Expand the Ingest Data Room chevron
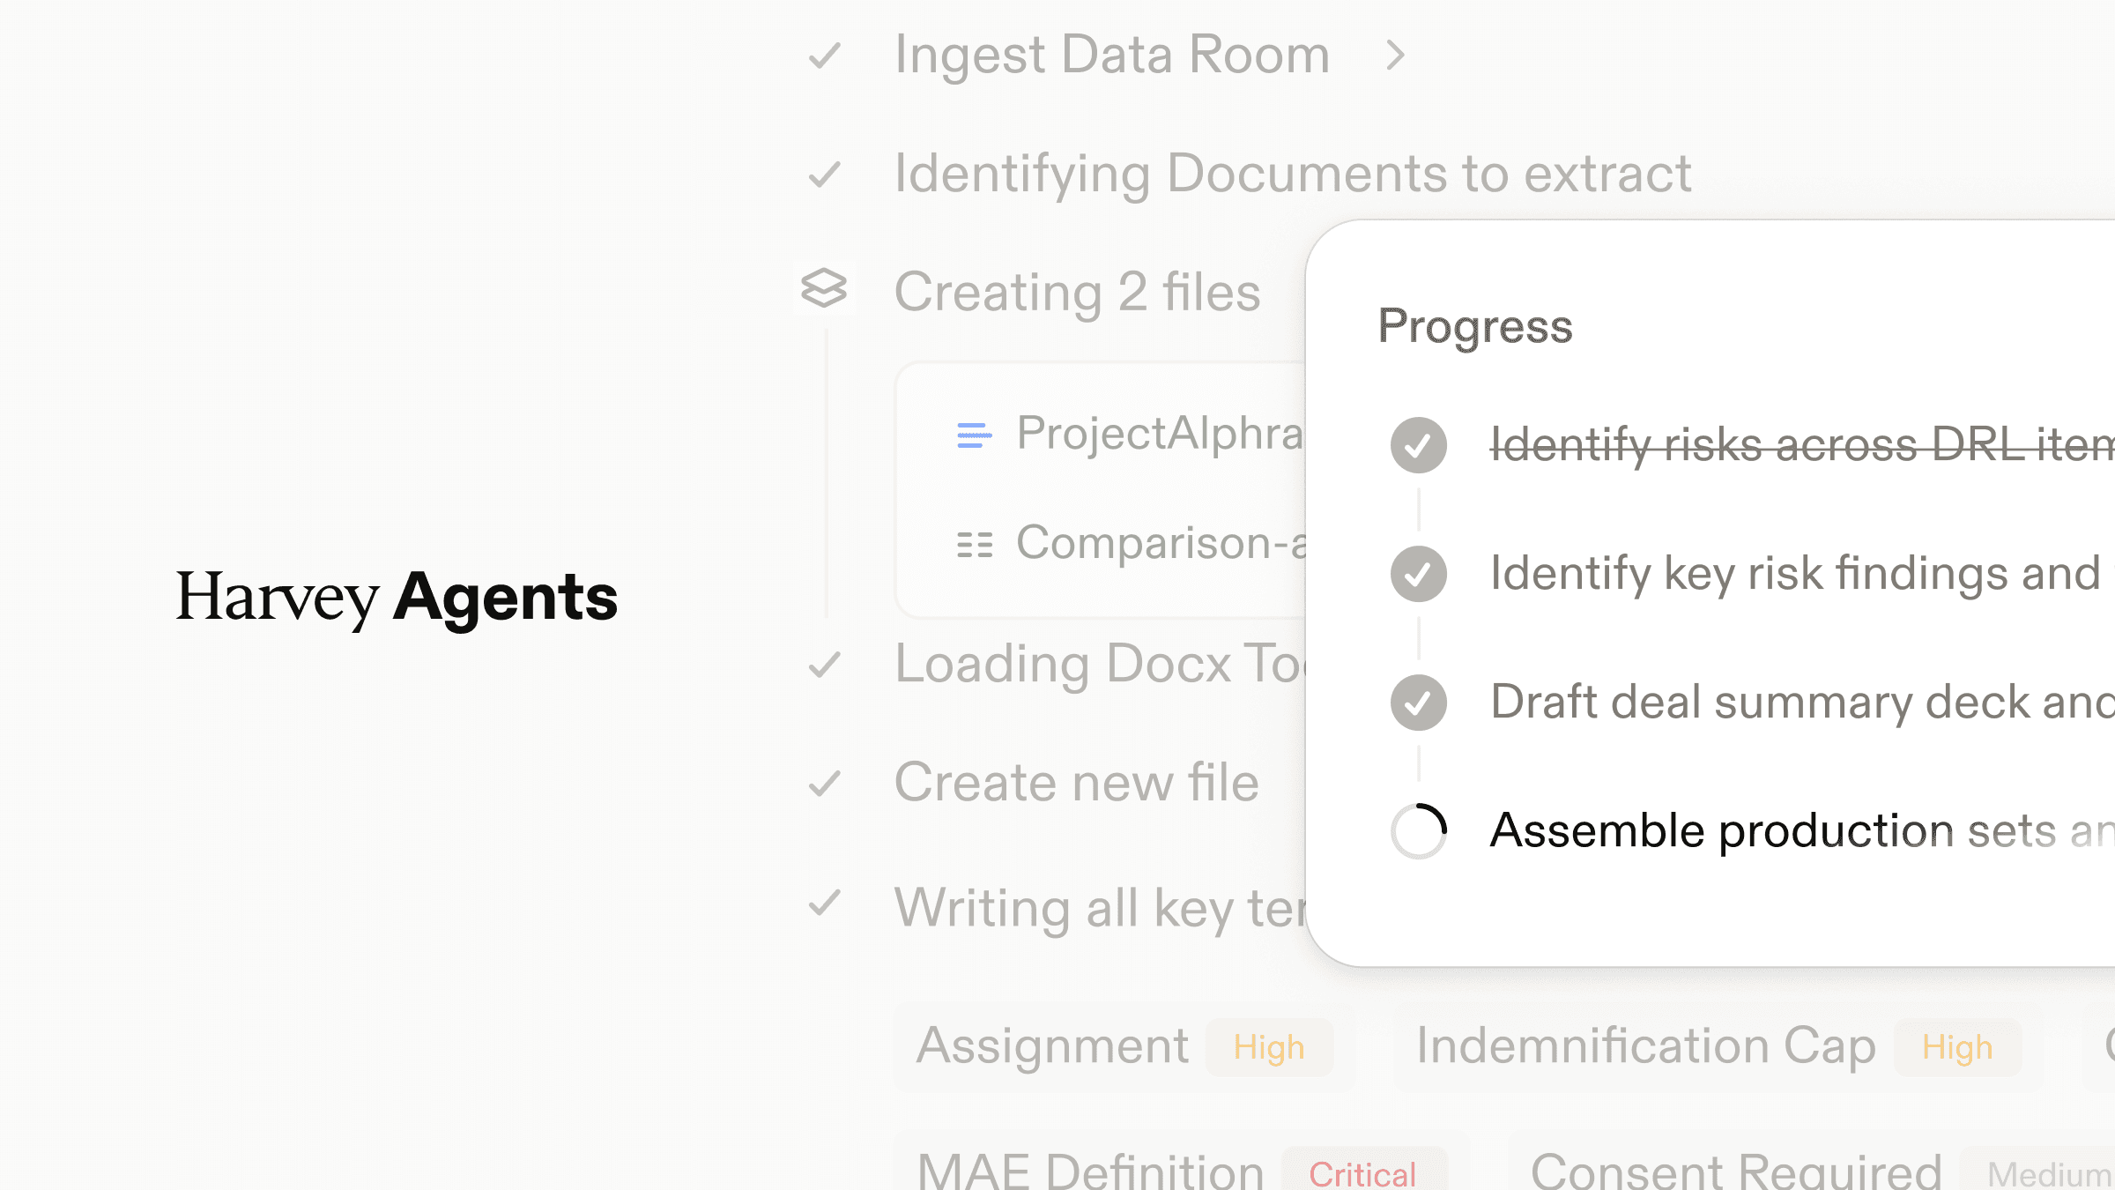 (x=1394, y=56)
